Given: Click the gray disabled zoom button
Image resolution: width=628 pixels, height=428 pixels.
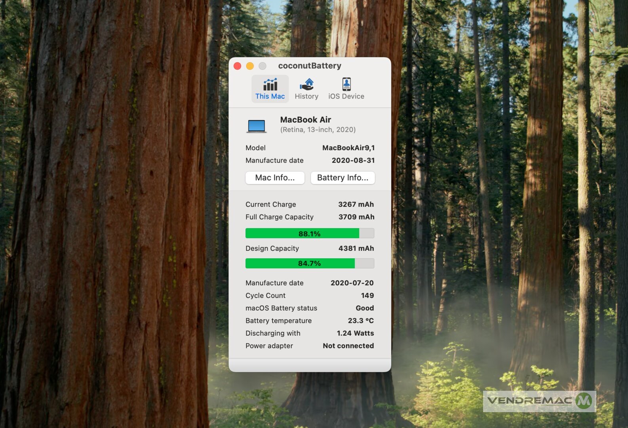Looking at the screenshot, I should click(263, 66).
